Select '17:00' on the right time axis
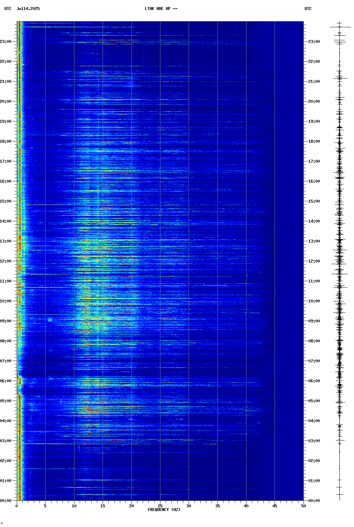The image size is (354, 527). click(x=314, y=161)
